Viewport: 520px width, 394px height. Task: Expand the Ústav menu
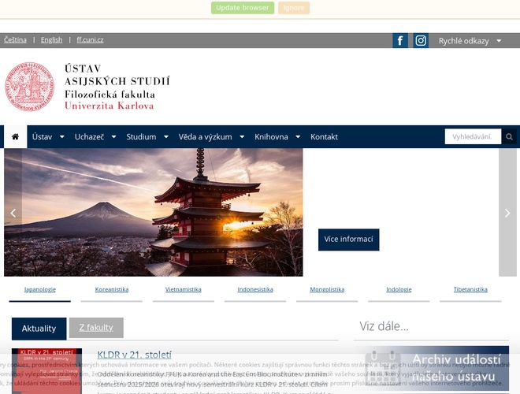[x=46, y=136]
